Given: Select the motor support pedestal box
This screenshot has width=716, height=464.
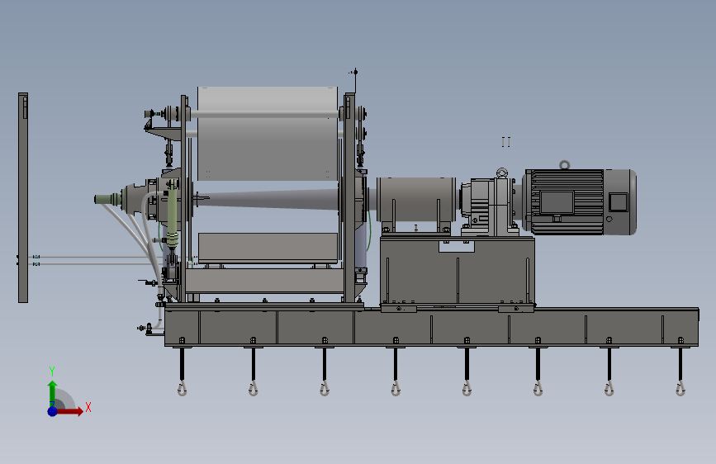Looking at the screenshot, I should point(457,270).
